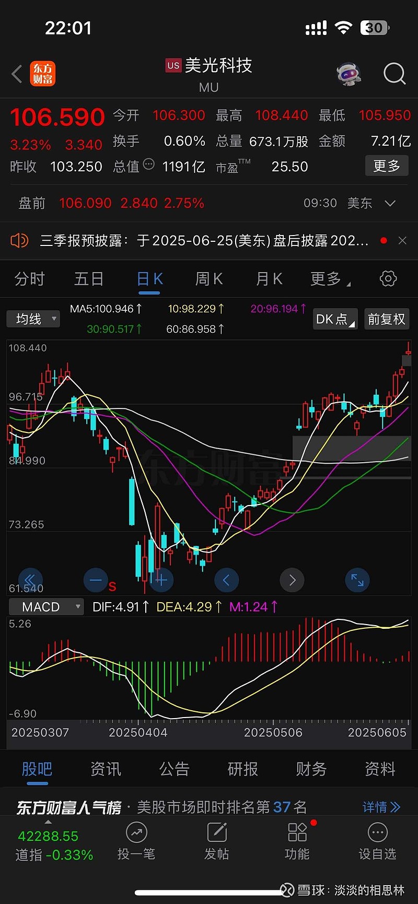418x904 pixels.
Task: Tap the market popularity rank 37
Action: coord(282,807)
